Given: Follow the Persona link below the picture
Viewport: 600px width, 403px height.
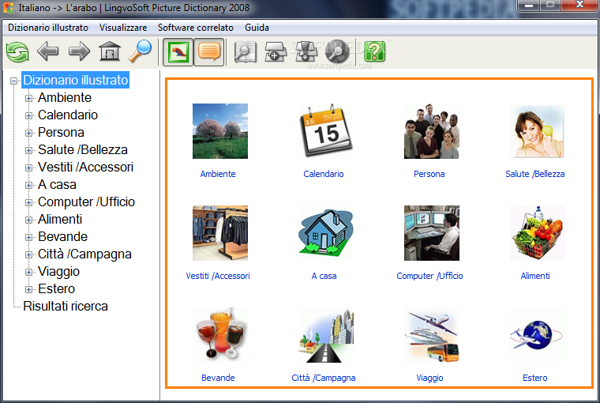Looking at the screenshot, I should tap(429, 174).
